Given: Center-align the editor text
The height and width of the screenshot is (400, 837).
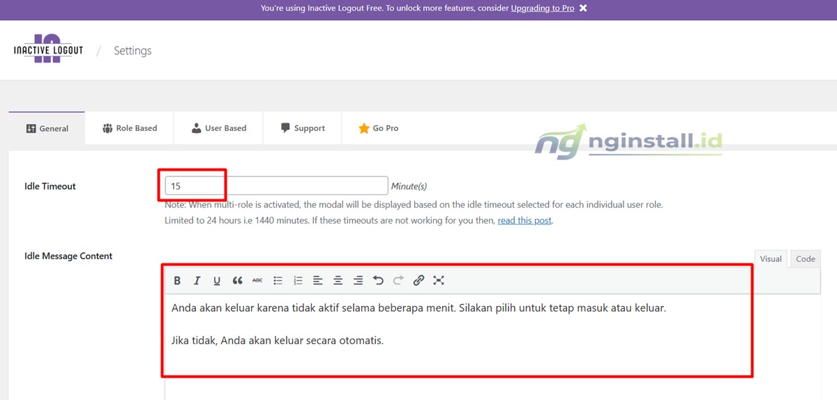Looking at the screenshot, I should 338,280.
